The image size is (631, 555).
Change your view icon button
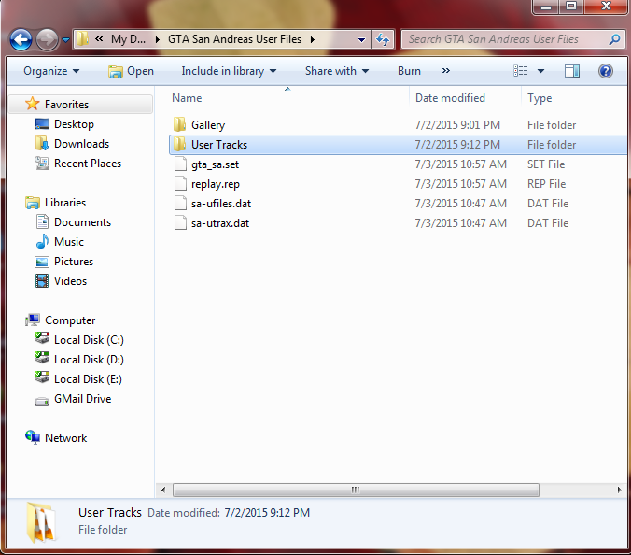[x=520, y=71]
